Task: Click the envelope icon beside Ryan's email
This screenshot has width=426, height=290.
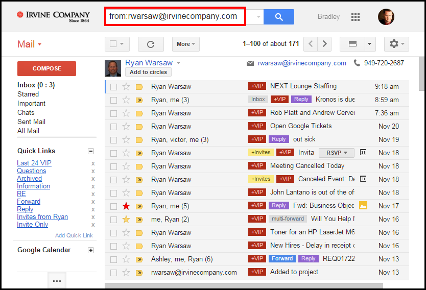Action: click(250, 63)
